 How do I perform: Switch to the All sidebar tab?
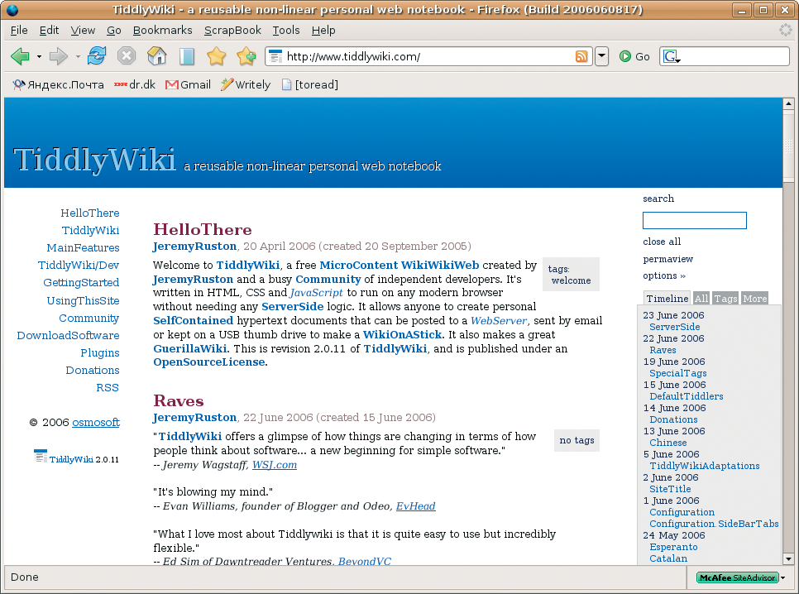coord(701,299)
